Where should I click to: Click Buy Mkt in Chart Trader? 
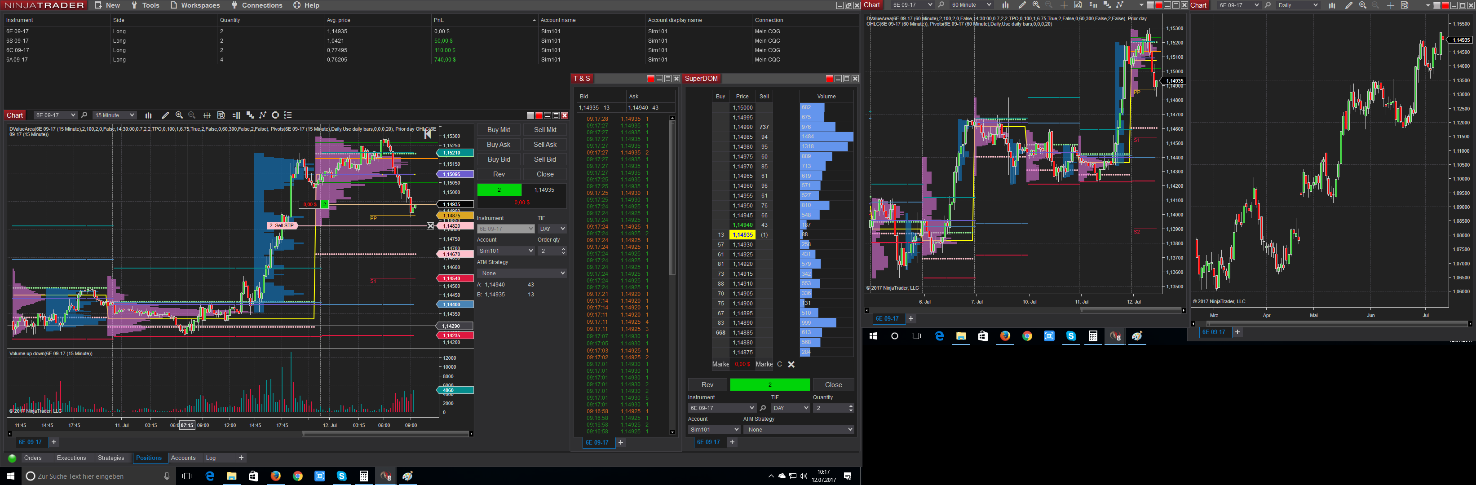499,130
